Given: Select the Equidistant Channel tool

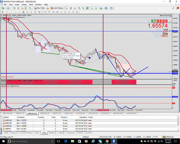Looking at the screenshot, I should coord(23,12).
